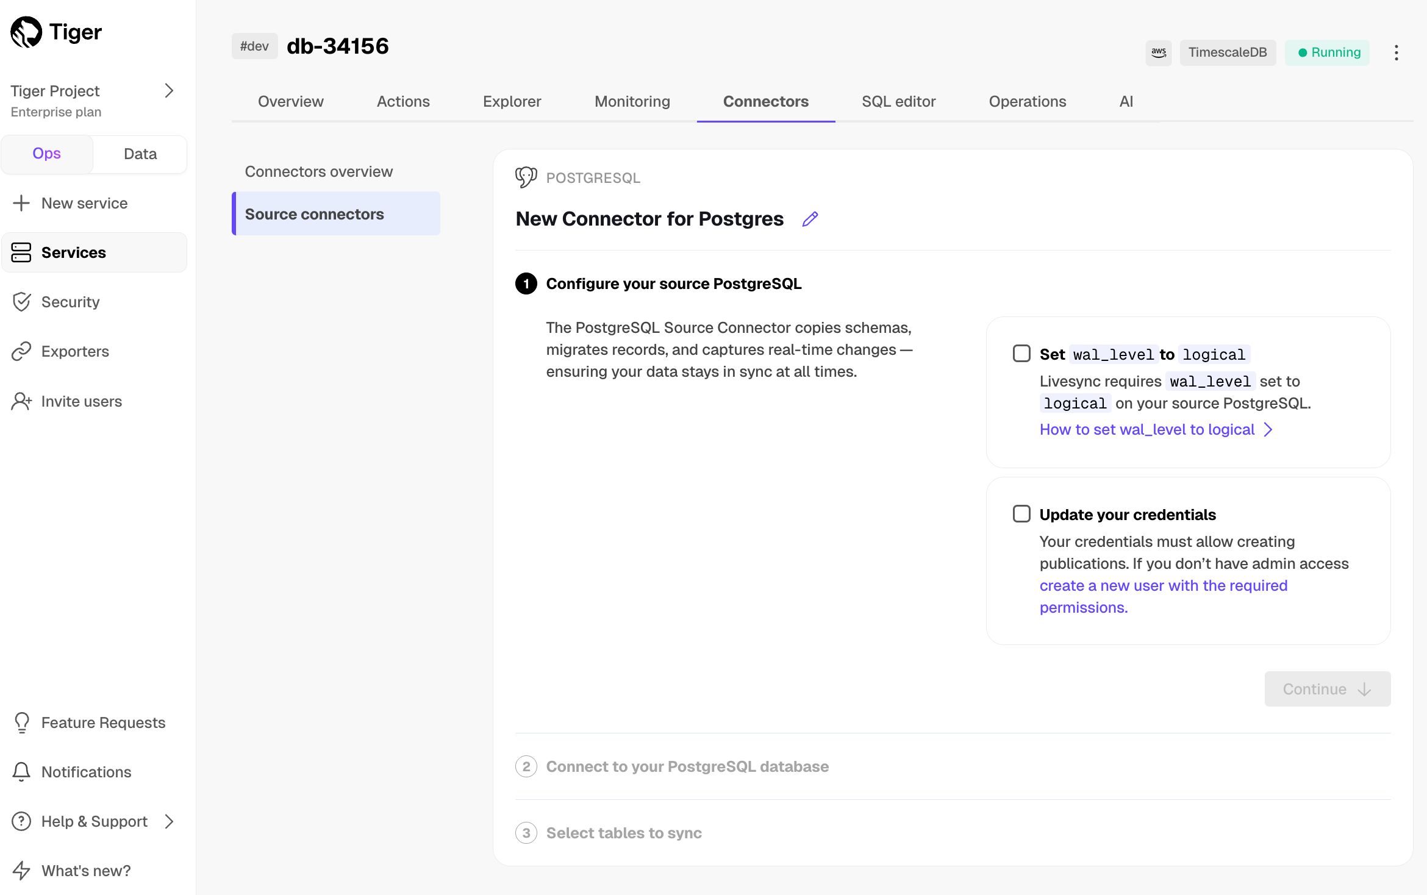Click the pencil edit icon beside connector name

(x=810, y=219)
